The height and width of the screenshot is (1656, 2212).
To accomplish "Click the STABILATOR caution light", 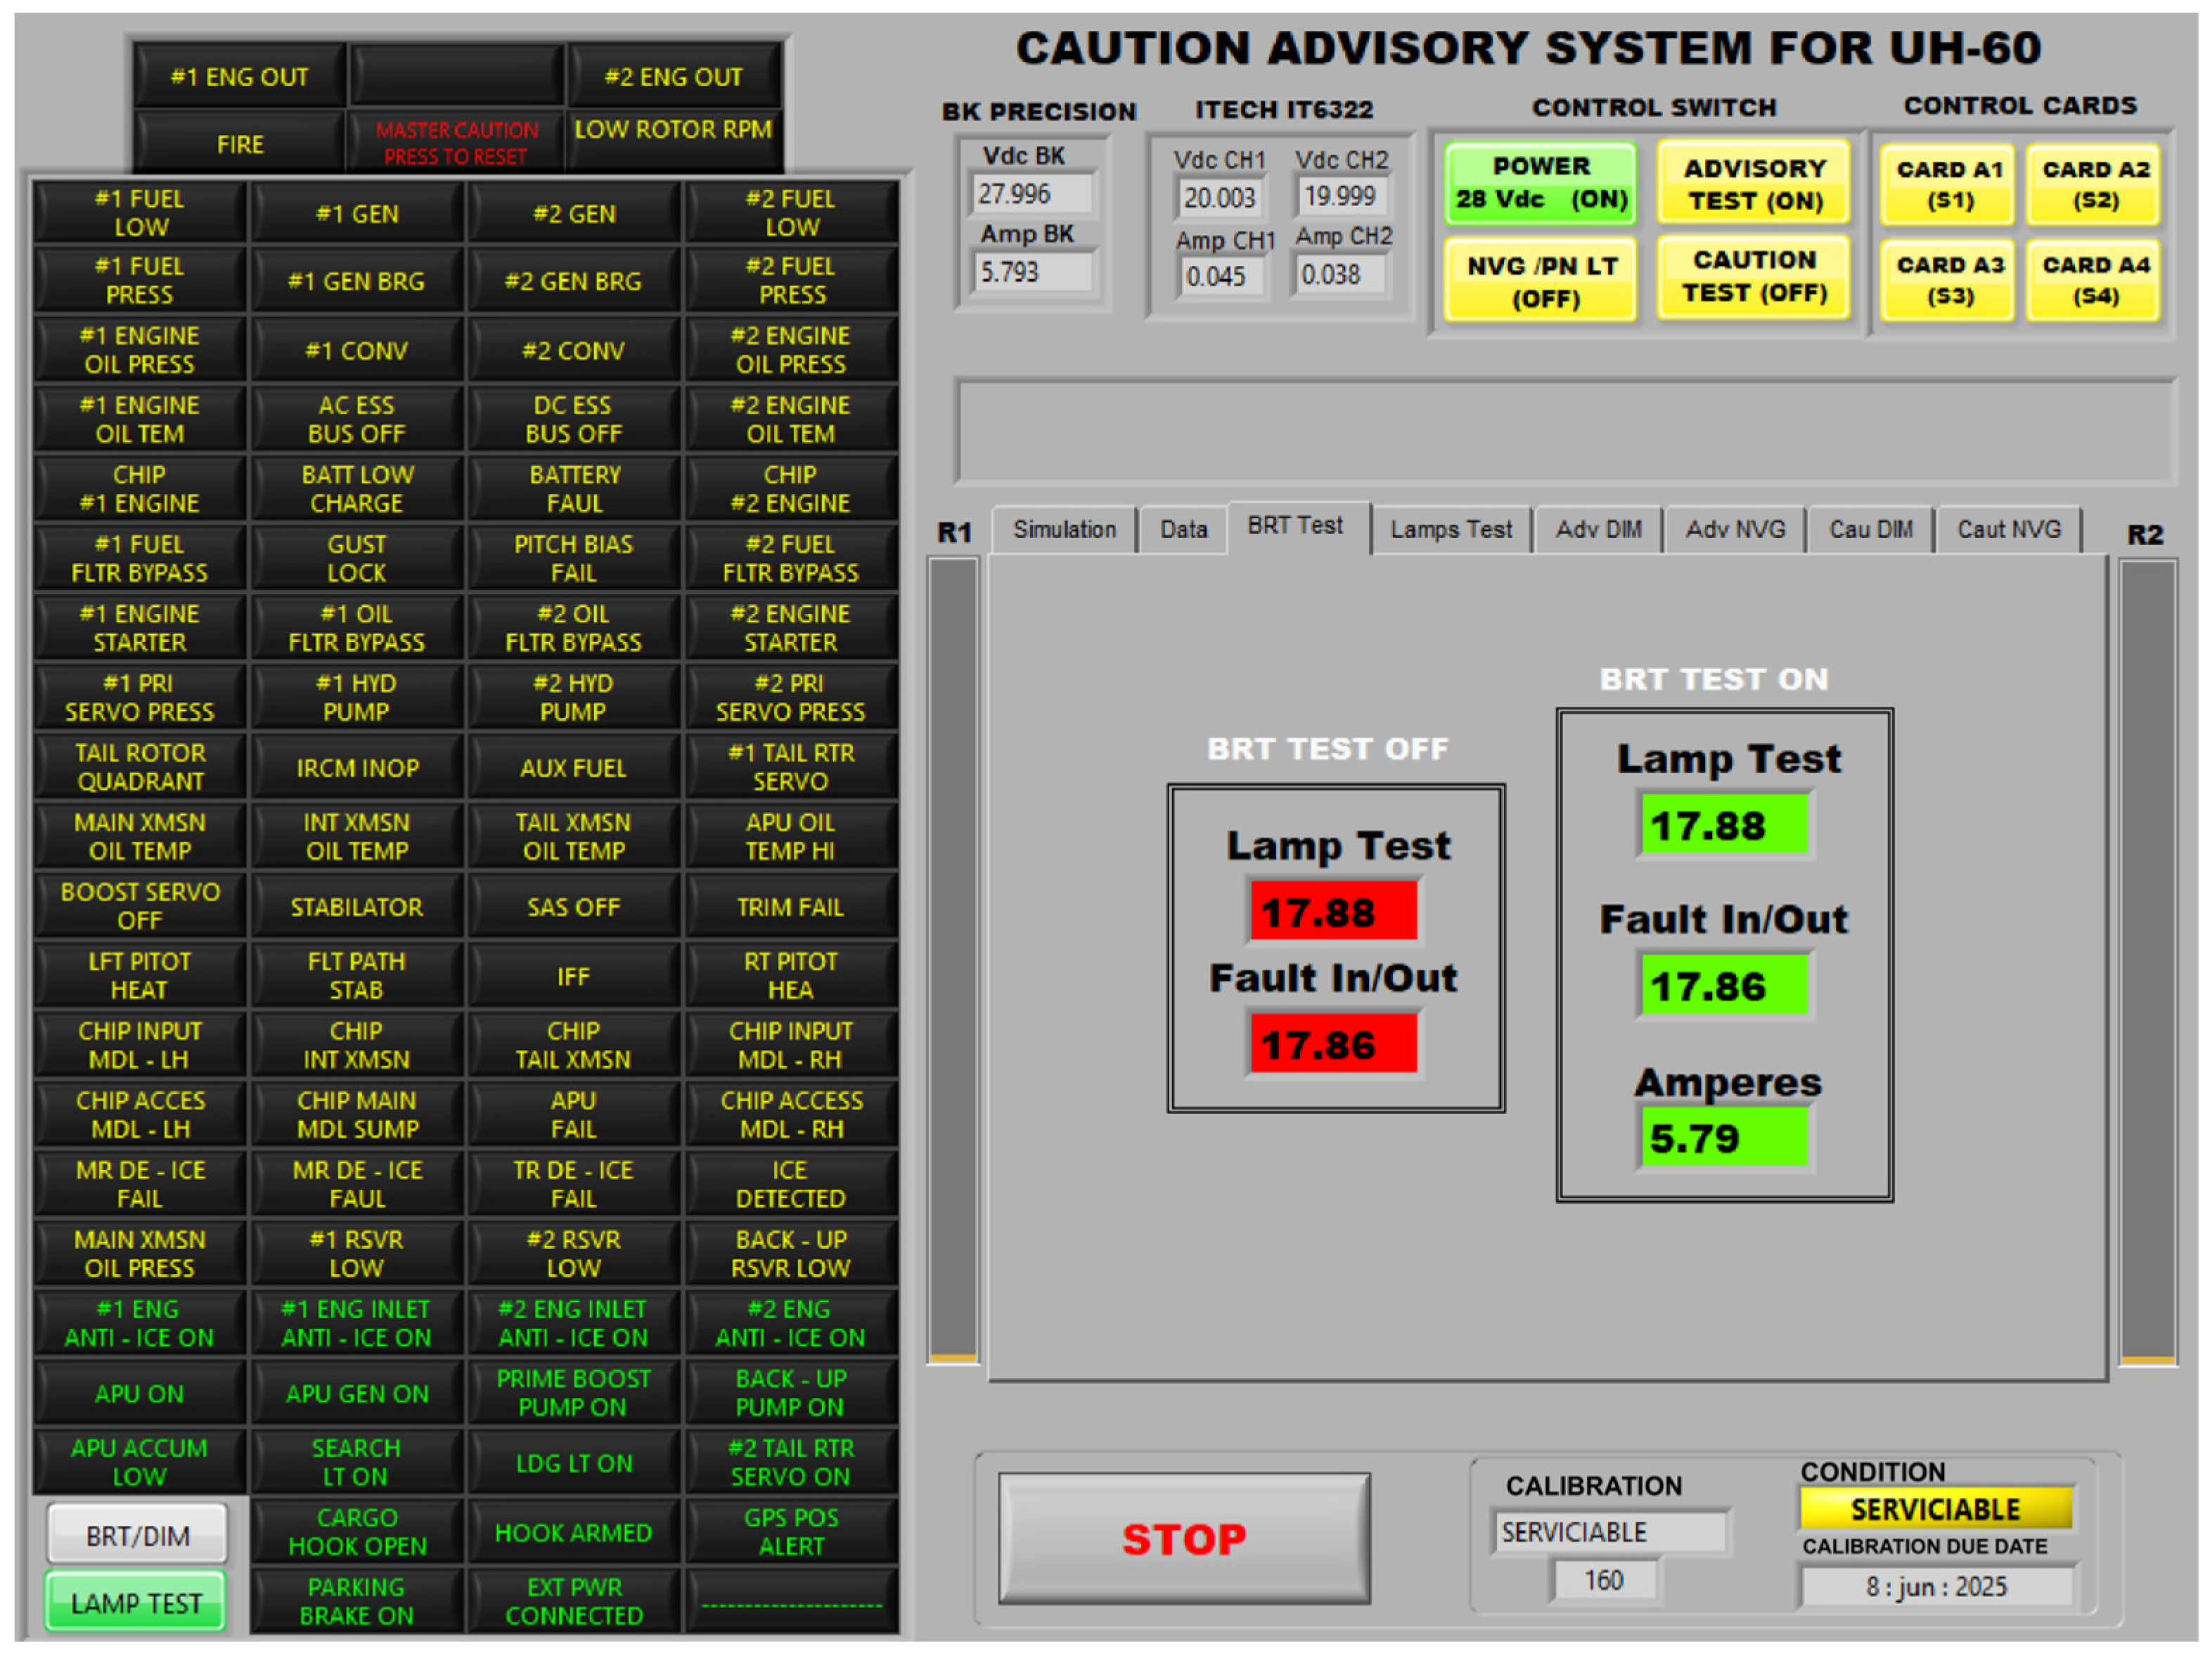I will click(x=357, y=907).
